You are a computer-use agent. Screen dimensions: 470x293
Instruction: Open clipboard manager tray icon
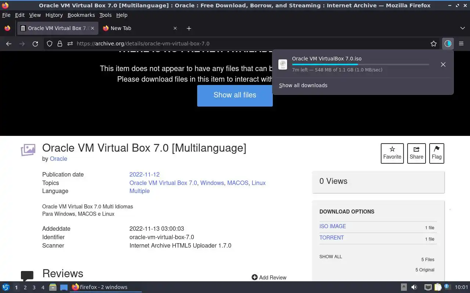point(438,287)
